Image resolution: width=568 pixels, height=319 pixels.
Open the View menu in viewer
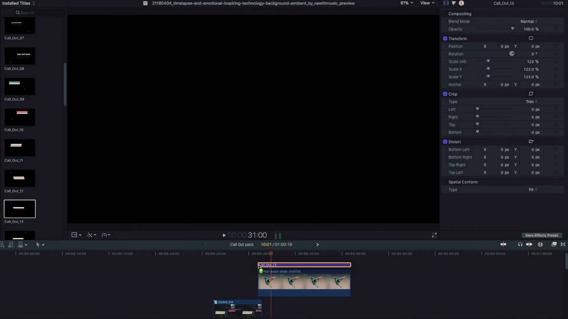tap(427, 3)
